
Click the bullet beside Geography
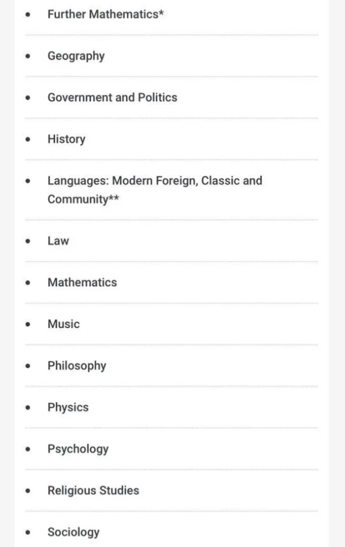click(28, 56)
